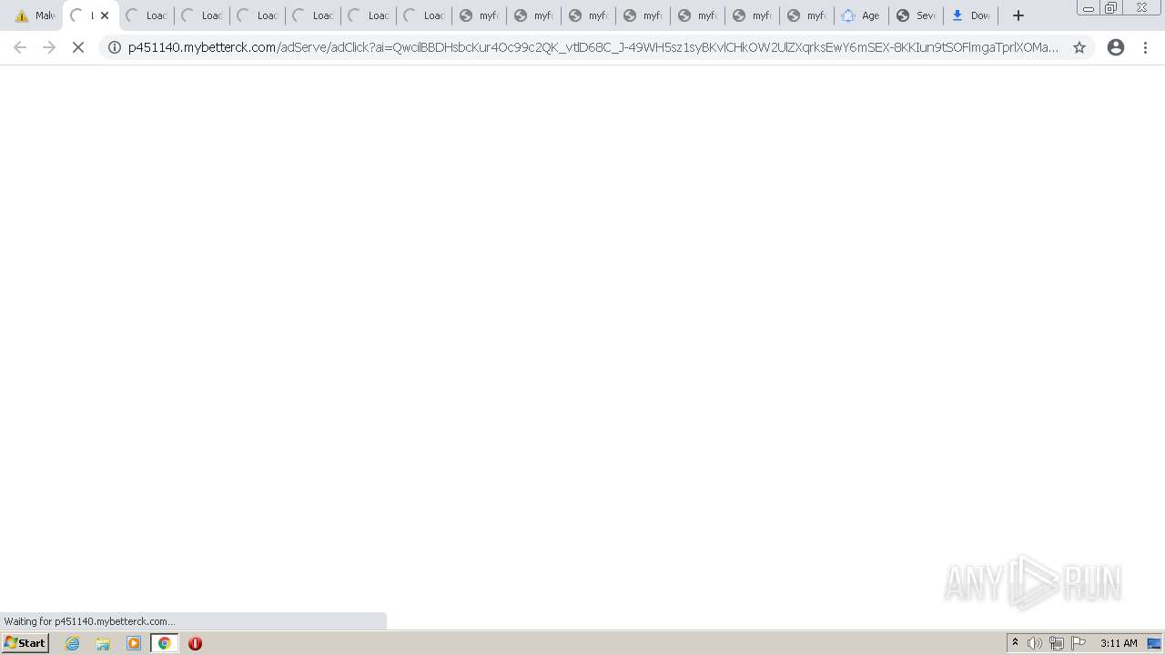Open the network tray icon
Viewport: 1165px width, 655px height.
coord(1057,643)
